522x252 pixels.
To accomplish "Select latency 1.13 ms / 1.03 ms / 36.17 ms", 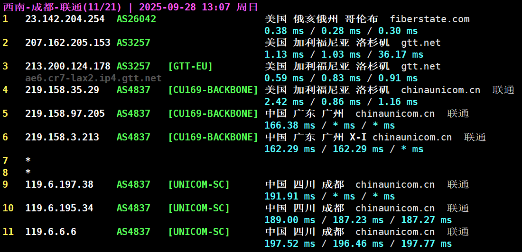I will click(344, 55).
